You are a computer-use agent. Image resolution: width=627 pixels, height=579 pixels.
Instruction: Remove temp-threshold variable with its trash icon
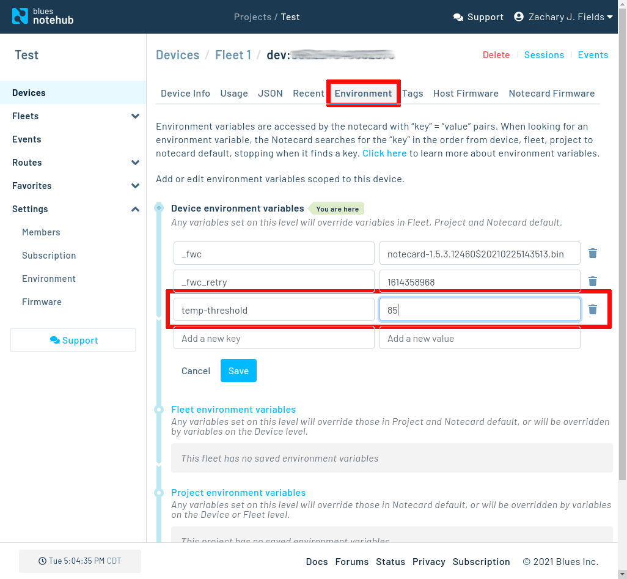592,309
